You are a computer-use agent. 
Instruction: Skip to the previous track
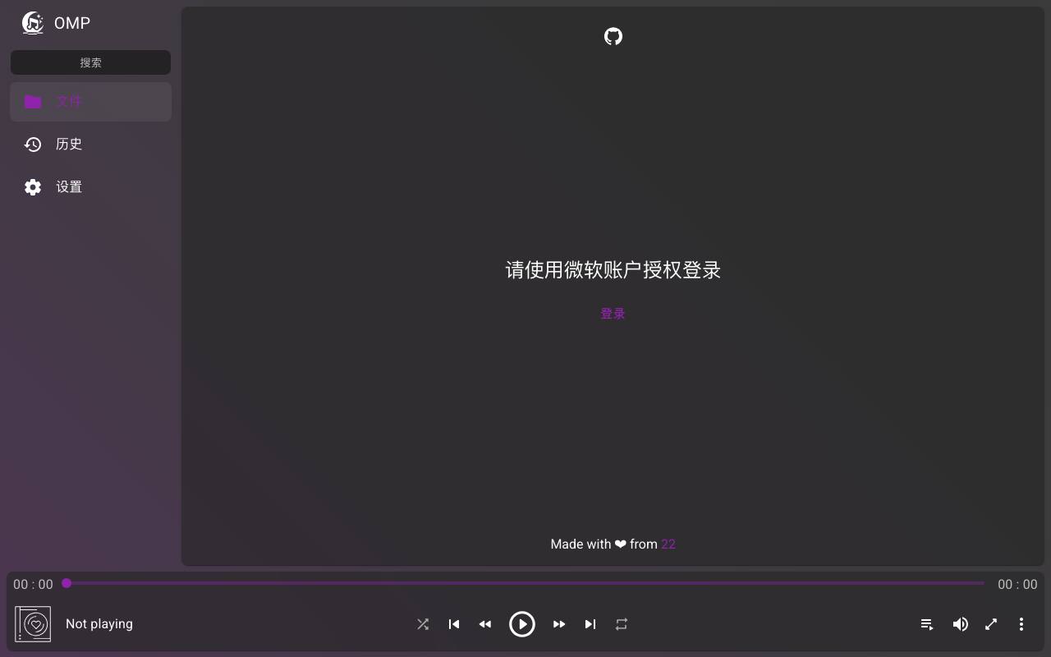click(x=454, y=624)
